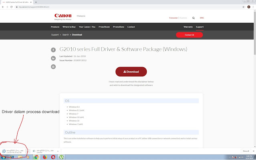This screenshot has width=256, height=160.
Task: Click the site lock icon in address bar
Action: [17, 7]
